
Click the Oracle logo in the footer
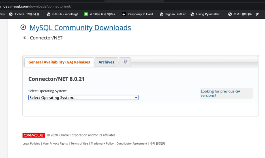point(34,135)
